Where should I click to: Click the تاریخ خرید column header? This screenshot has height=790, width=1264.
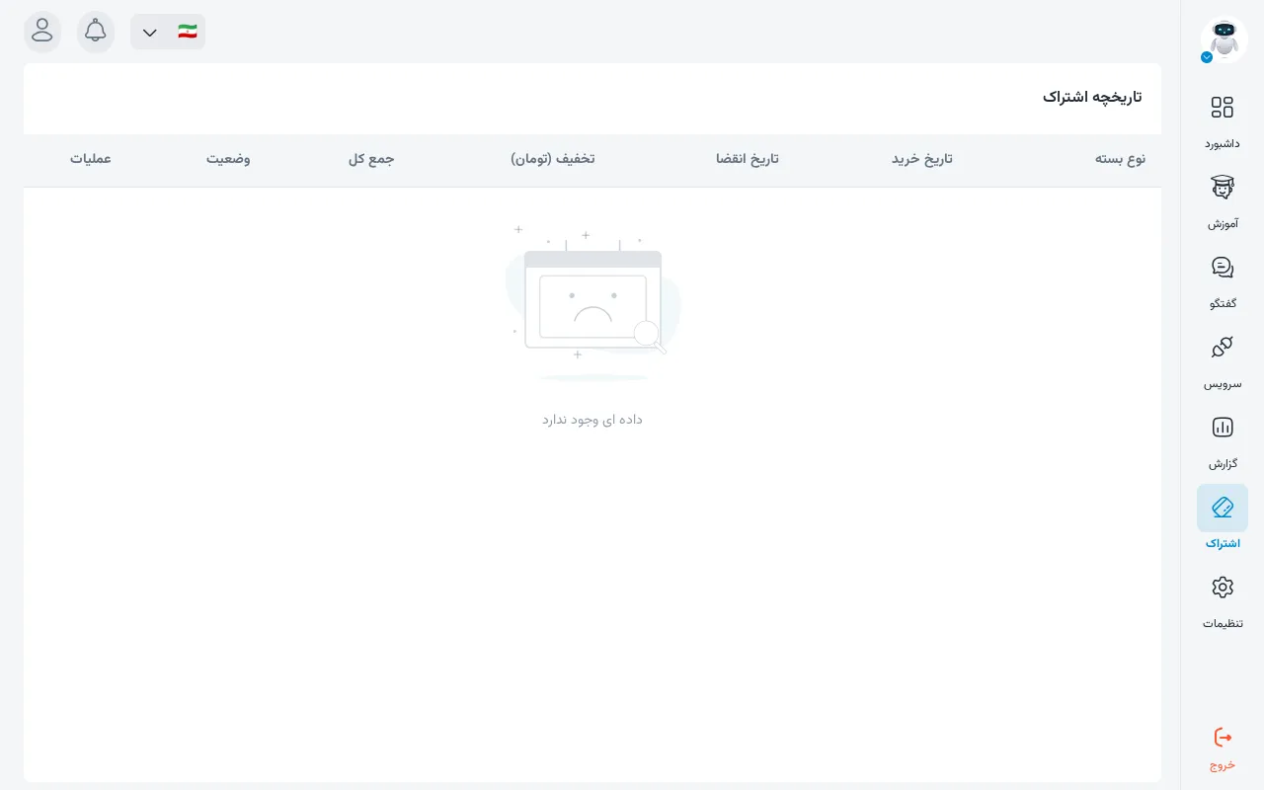(922, 159)
